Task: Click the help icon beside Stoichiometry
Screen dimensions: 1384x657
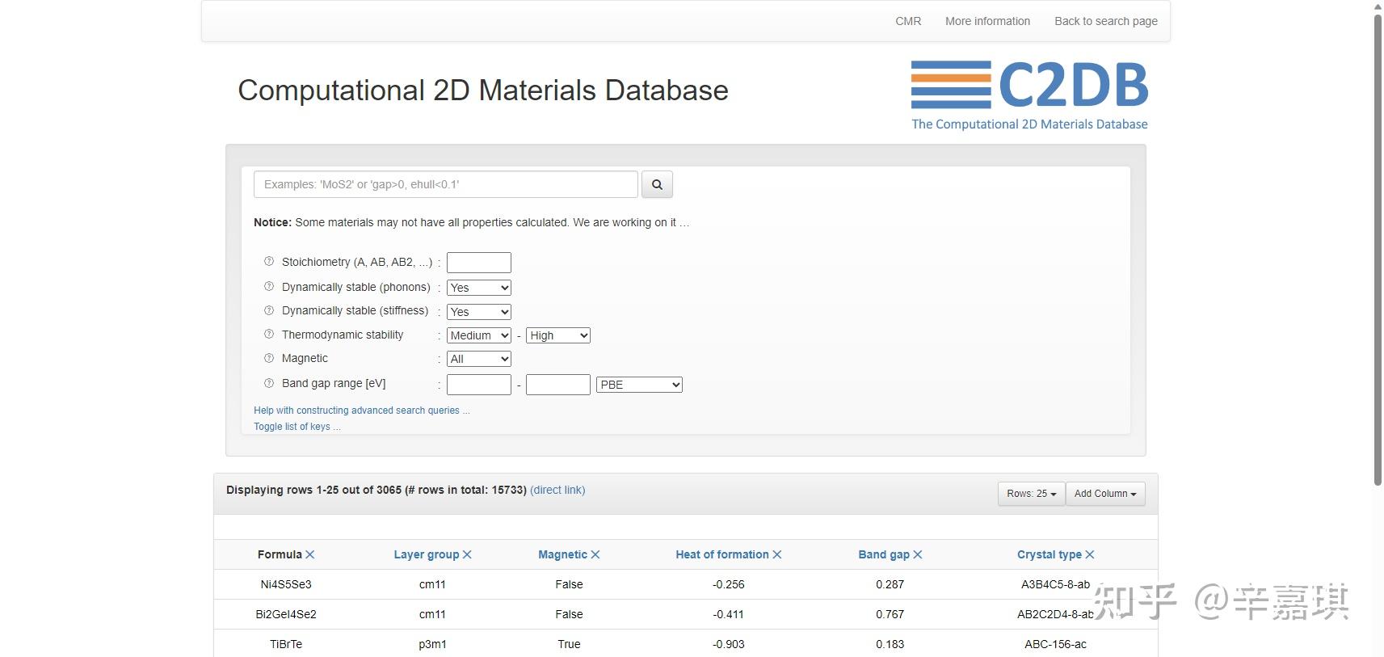Action: point(269,261)
